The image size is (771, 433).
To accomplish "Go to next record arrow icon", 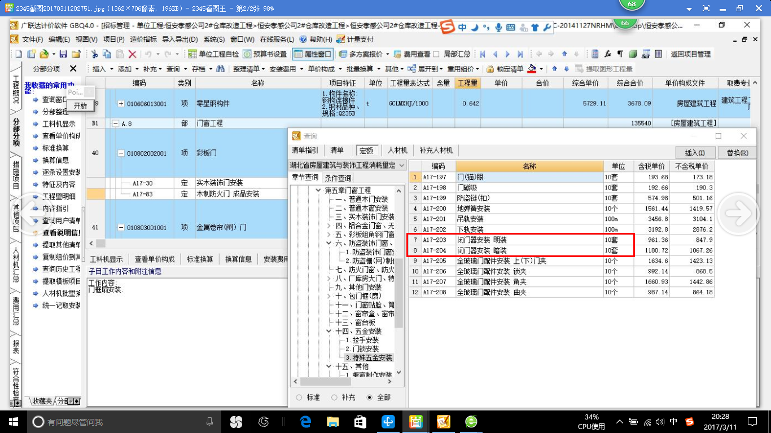I will 507,54.
